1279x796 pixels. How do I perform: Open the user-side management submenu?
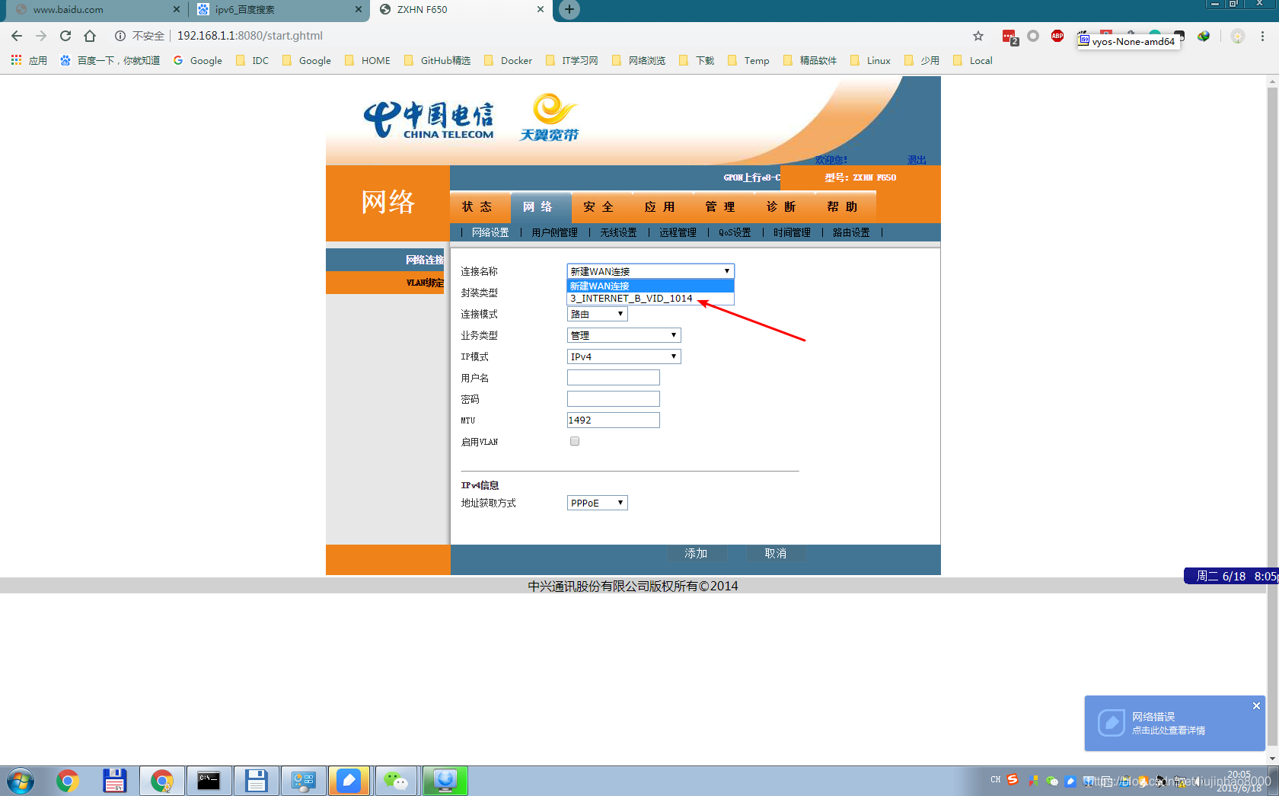point(554,232)
